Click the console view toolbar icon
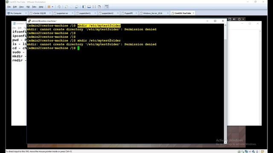The height and width of the screenshot is (153, 273). tap(107, 7)
